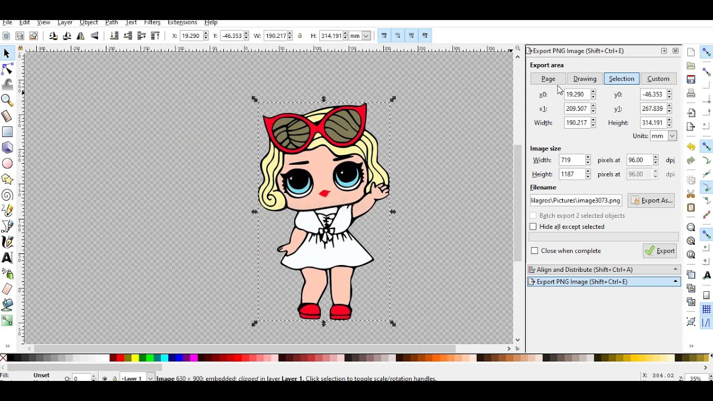Select the Measure tool
713x401 pixels.
click(x=7, y=116)
